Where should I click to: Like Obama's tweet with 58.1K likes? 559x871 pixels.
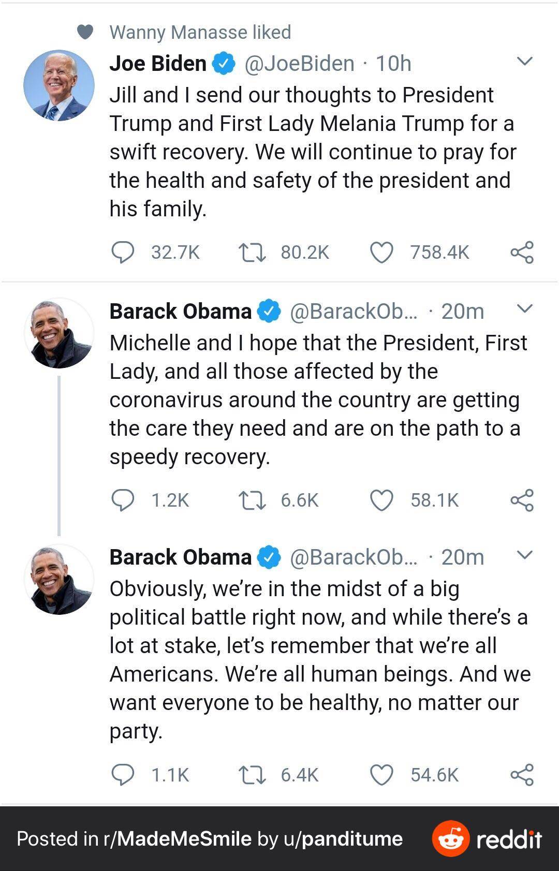coord(382,500)
